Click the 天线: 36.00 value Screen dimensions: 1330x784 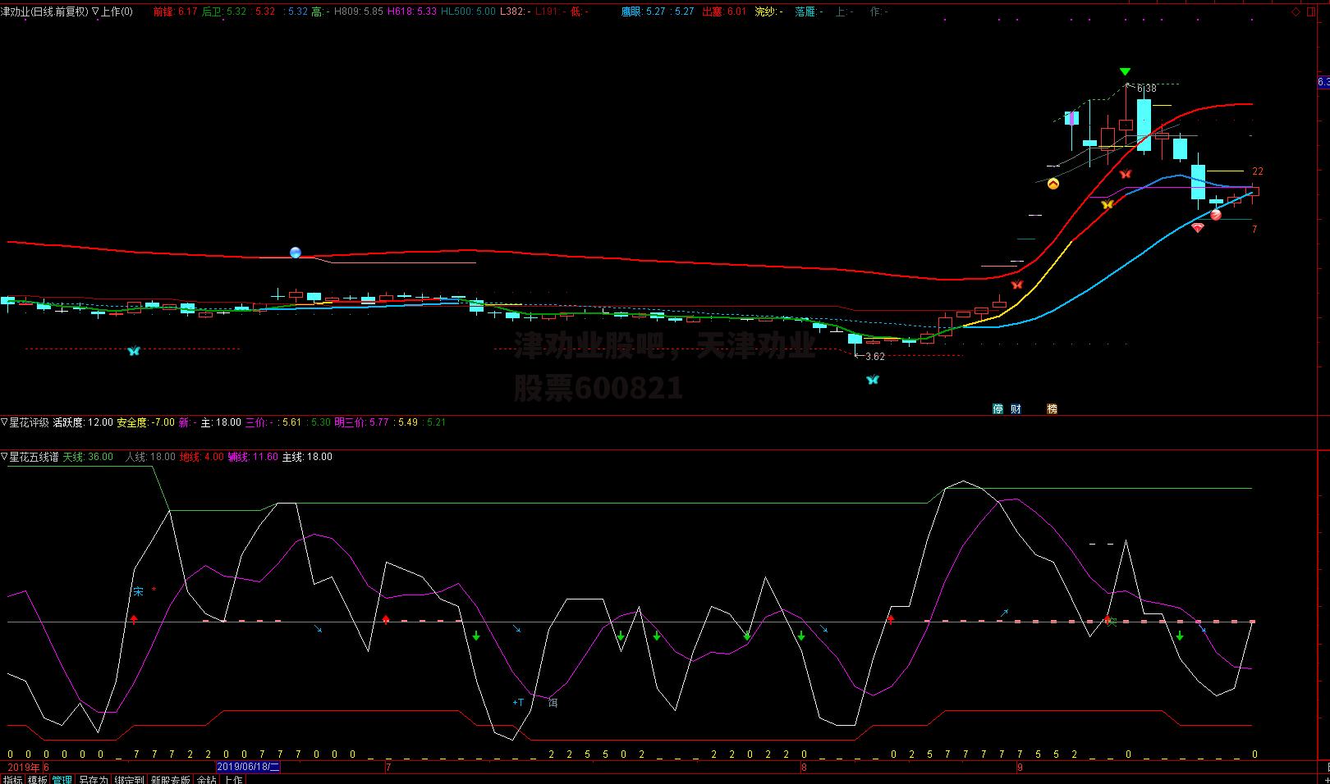click(x=88, y=457)
